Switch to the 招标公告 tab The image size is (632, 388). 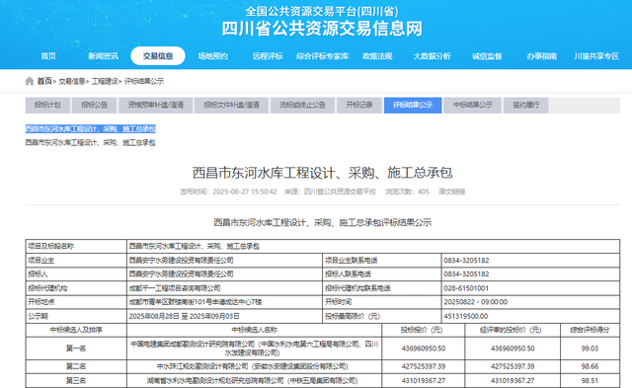point(95,106)
